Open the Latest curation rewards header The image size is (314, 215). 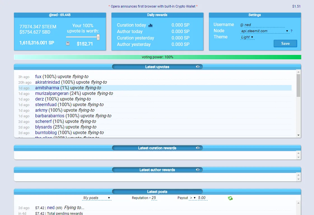[157, 148]
